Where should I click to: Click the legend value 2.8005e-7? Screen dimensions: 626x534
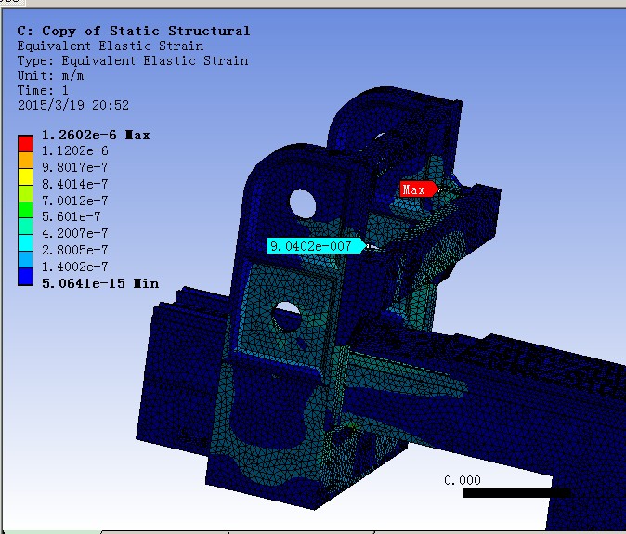pos(75,250)
